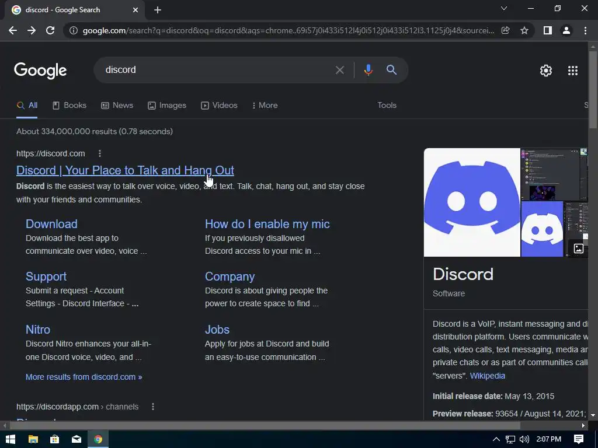This screenshot has width=598, height=448.
Task: Open more images icon in knowledge panel
Action: 579,249
